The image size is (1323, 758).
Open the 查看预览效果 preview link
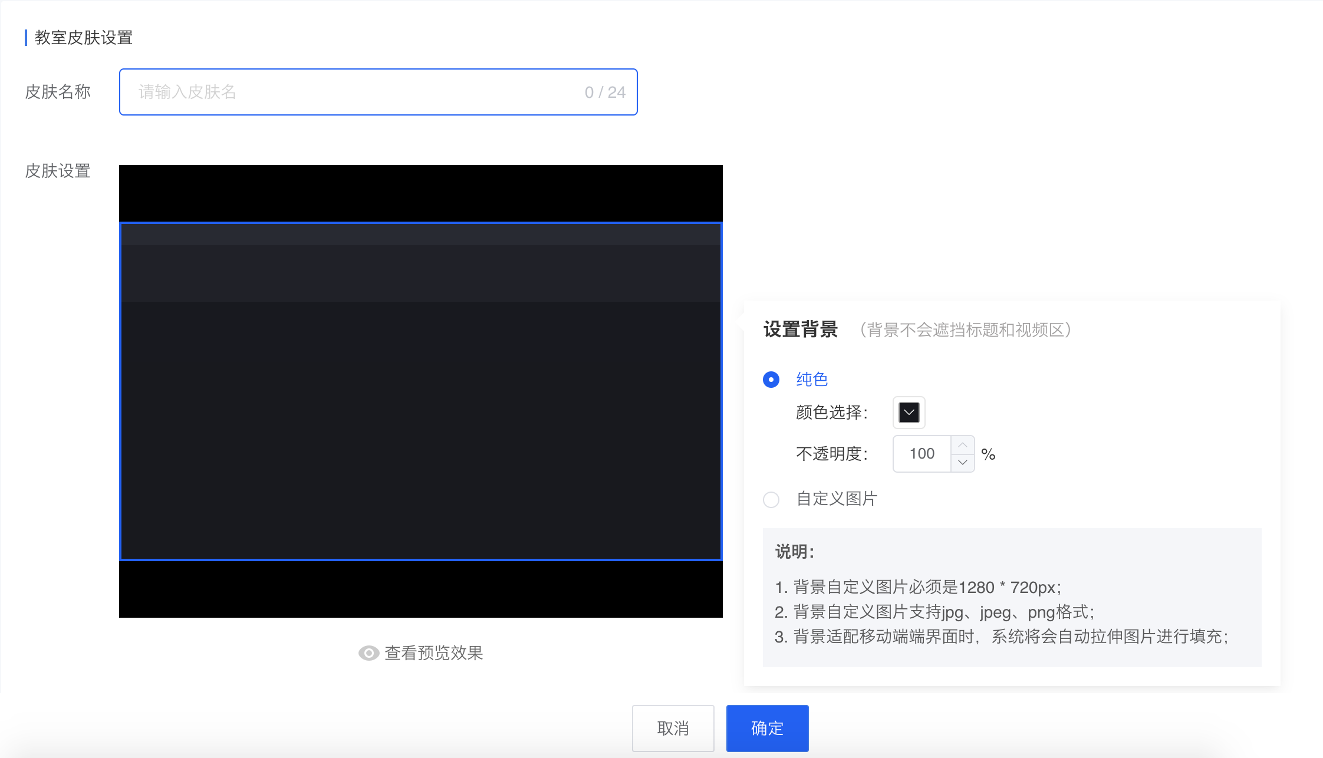click(x=433, y=653)
